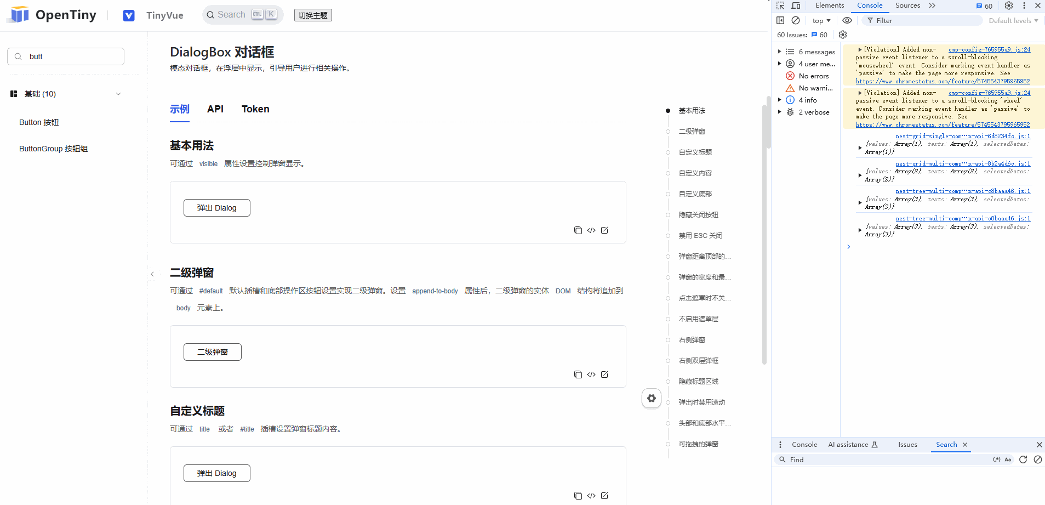Image resolution: width=1045 pixels, height=505 pixels.
Task: Toggle DevTools device toolbar
Action: point(796,5)
